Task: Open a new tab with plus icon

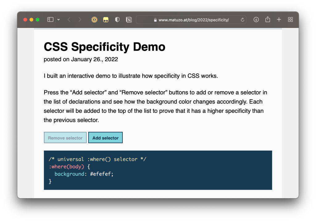Action: click(279, 20)
